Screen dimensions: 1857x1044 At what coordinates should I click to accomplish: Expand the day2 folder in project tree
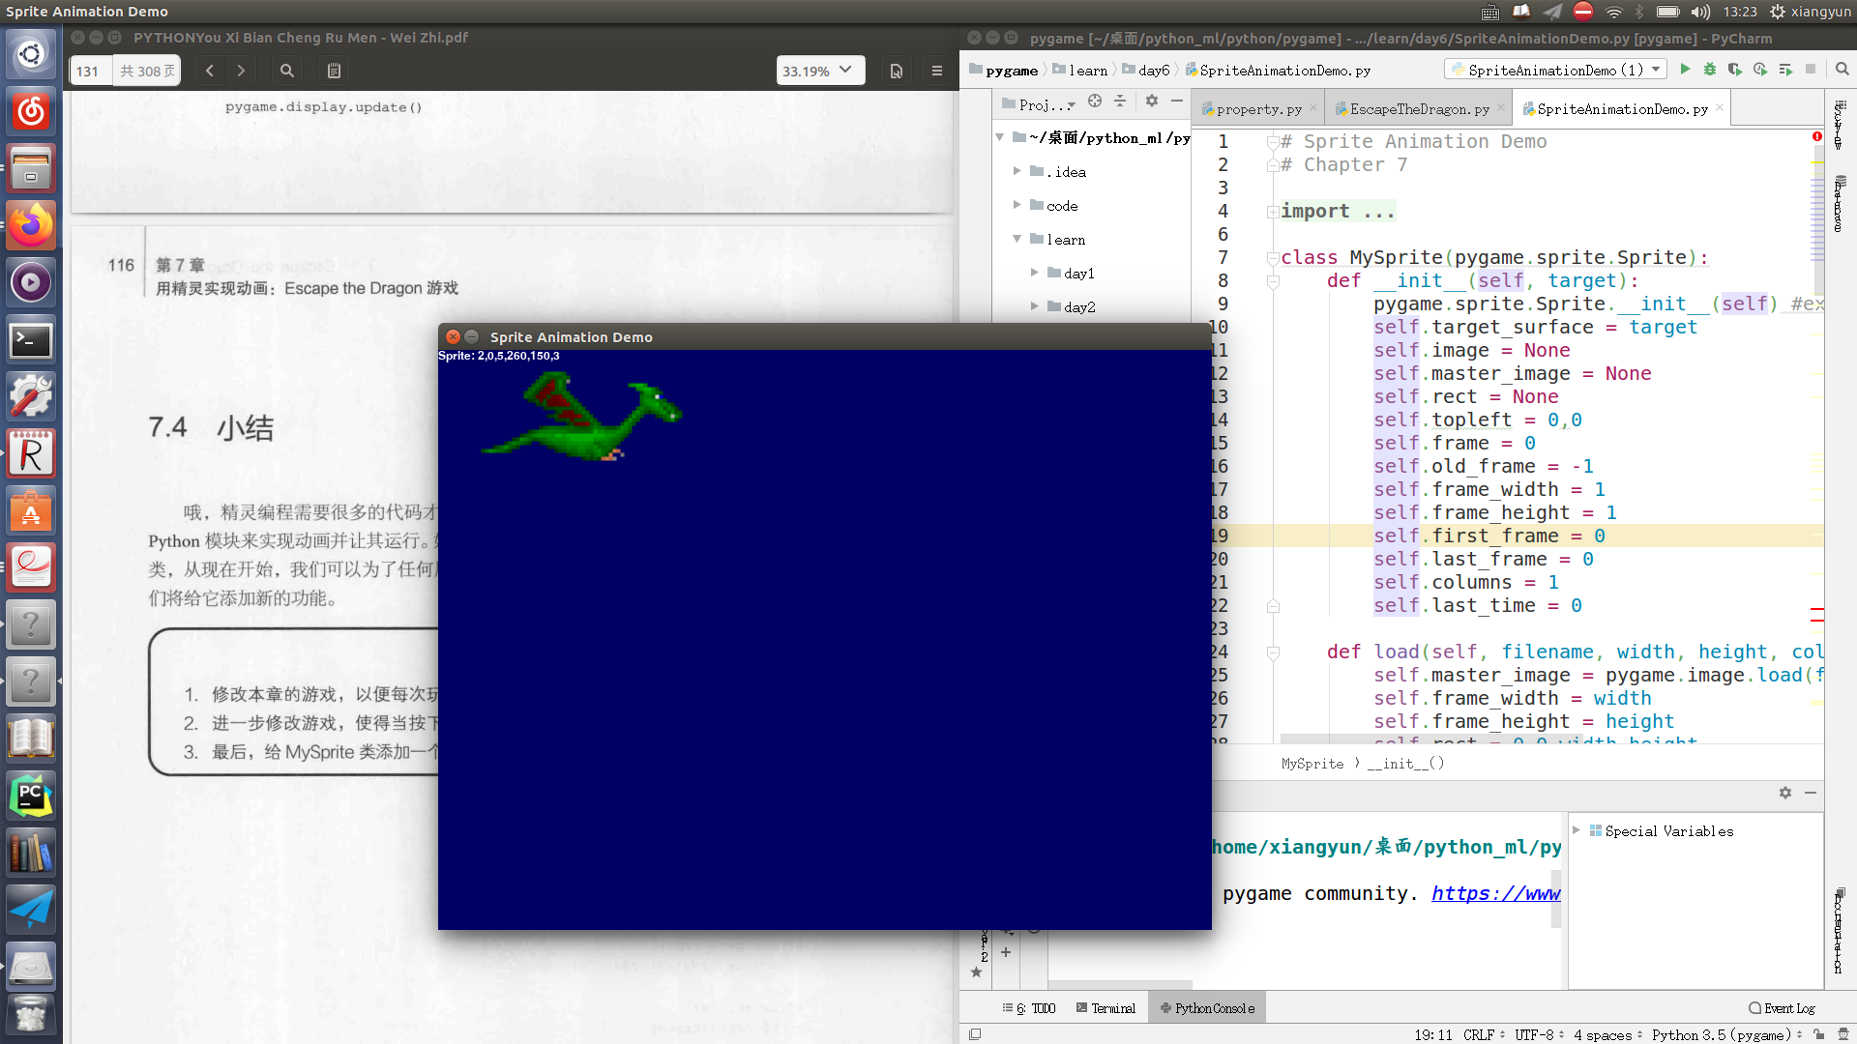1034,306
